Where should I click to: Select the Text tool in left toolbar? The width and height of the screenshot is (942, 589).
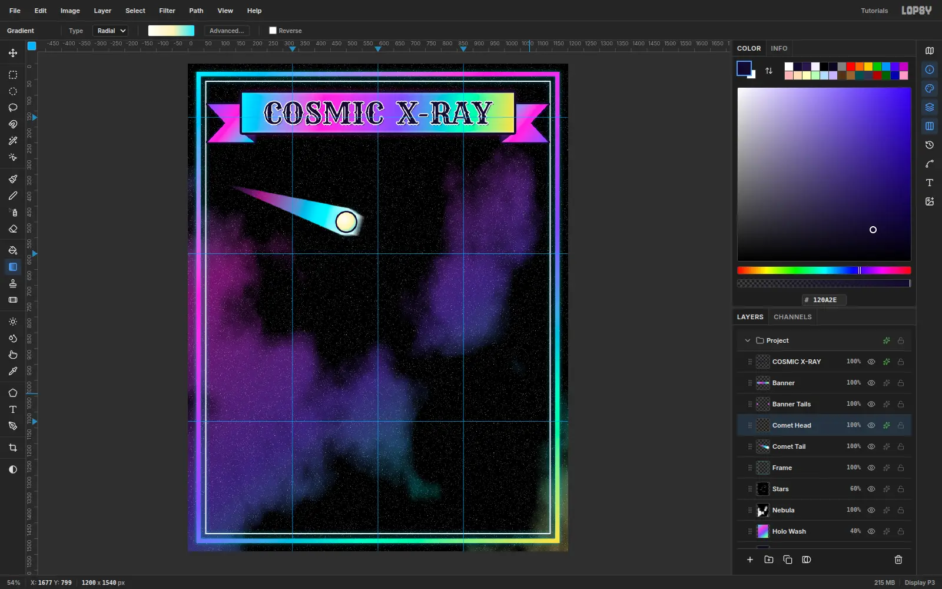13,409
